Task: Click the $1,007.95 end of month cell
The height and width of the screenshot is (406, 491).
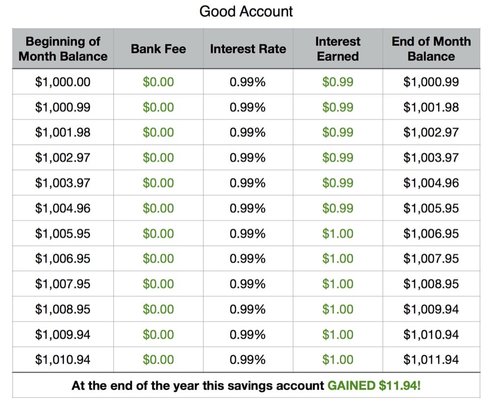Action: [x=431, y=259]
